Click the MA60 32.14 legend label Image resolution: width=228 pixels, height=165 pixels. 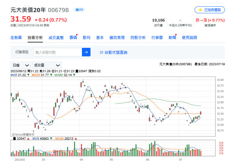(x=63, y=75)
